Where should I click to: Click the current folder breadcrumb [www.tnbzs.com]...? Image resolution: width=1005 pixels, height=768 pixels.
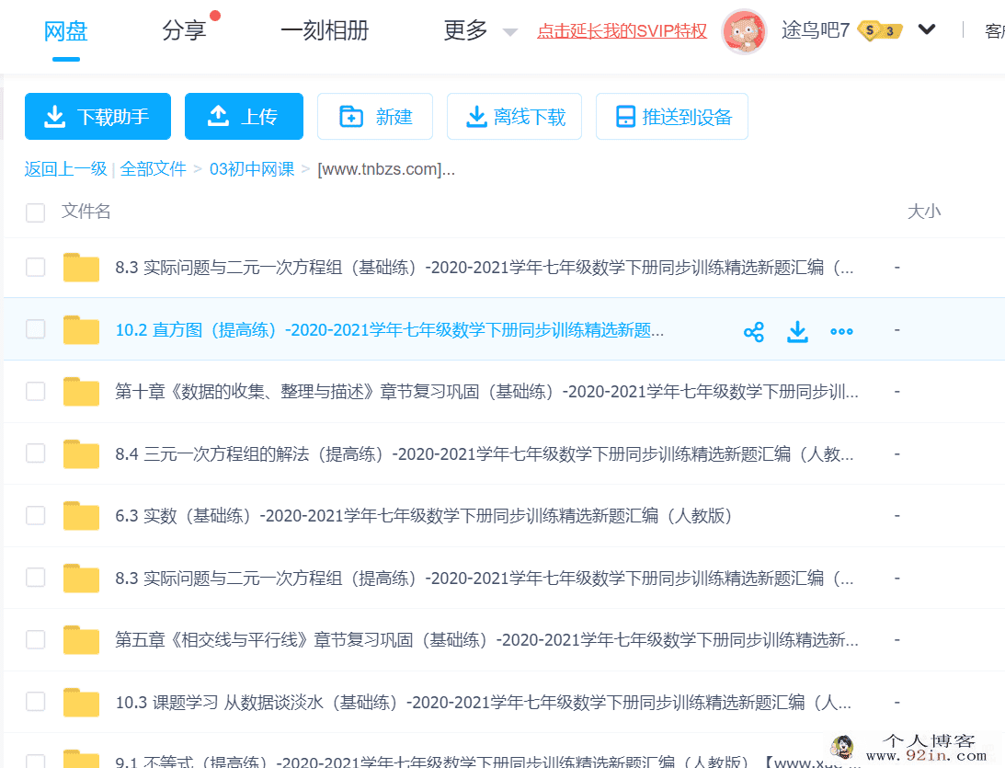tap(386, 169)
